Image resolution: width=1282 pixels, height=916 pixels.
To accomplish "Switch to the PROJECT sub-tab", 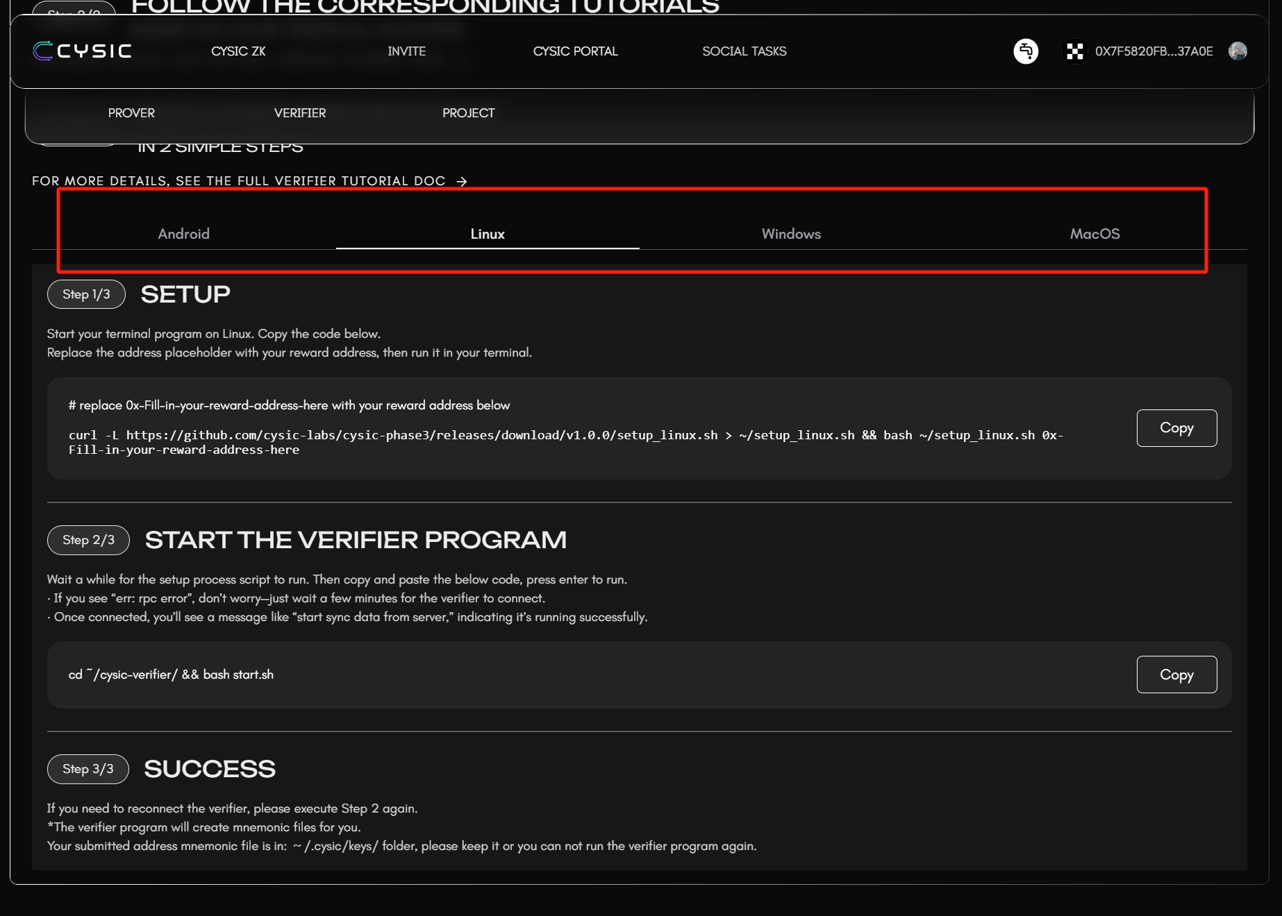I will [469, 113].
